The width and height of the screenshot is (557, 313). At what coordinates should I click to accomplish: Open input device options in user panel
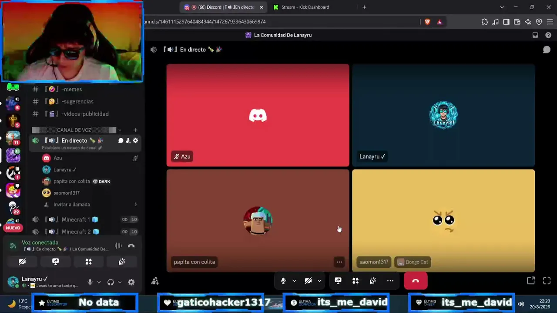(x=99, y=282)
